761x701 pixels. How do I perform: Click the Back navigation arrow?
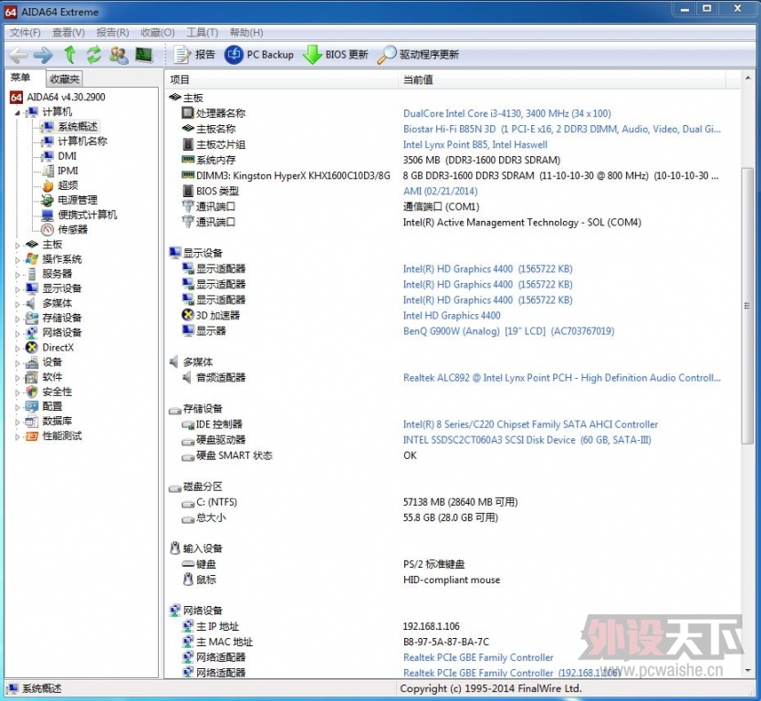pos(18,55)
